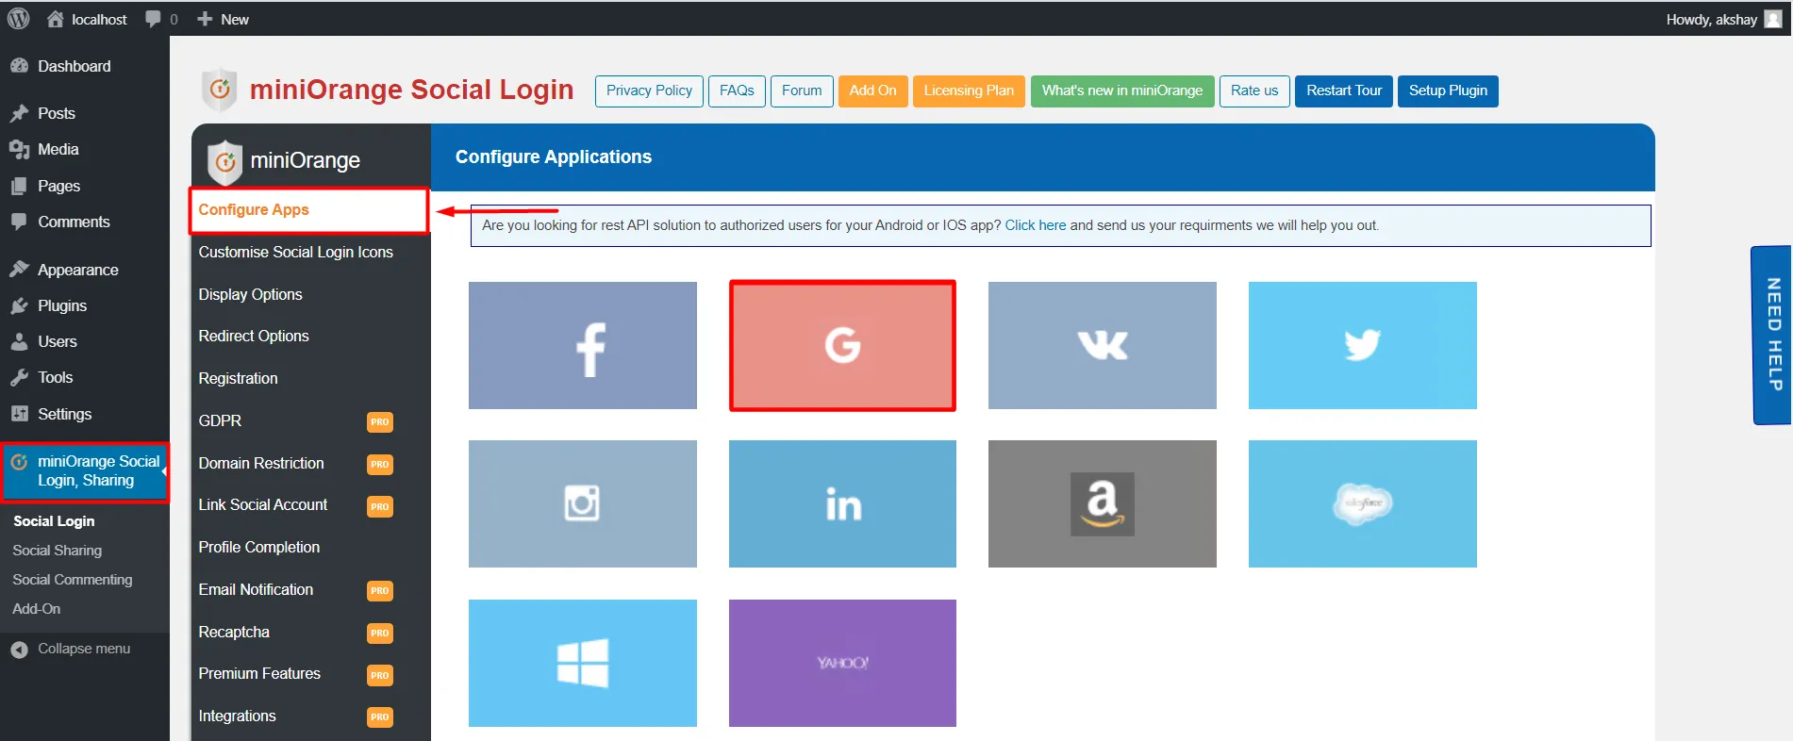Click the Rate us button
Screen dimensions: 1793x741
1254,91
